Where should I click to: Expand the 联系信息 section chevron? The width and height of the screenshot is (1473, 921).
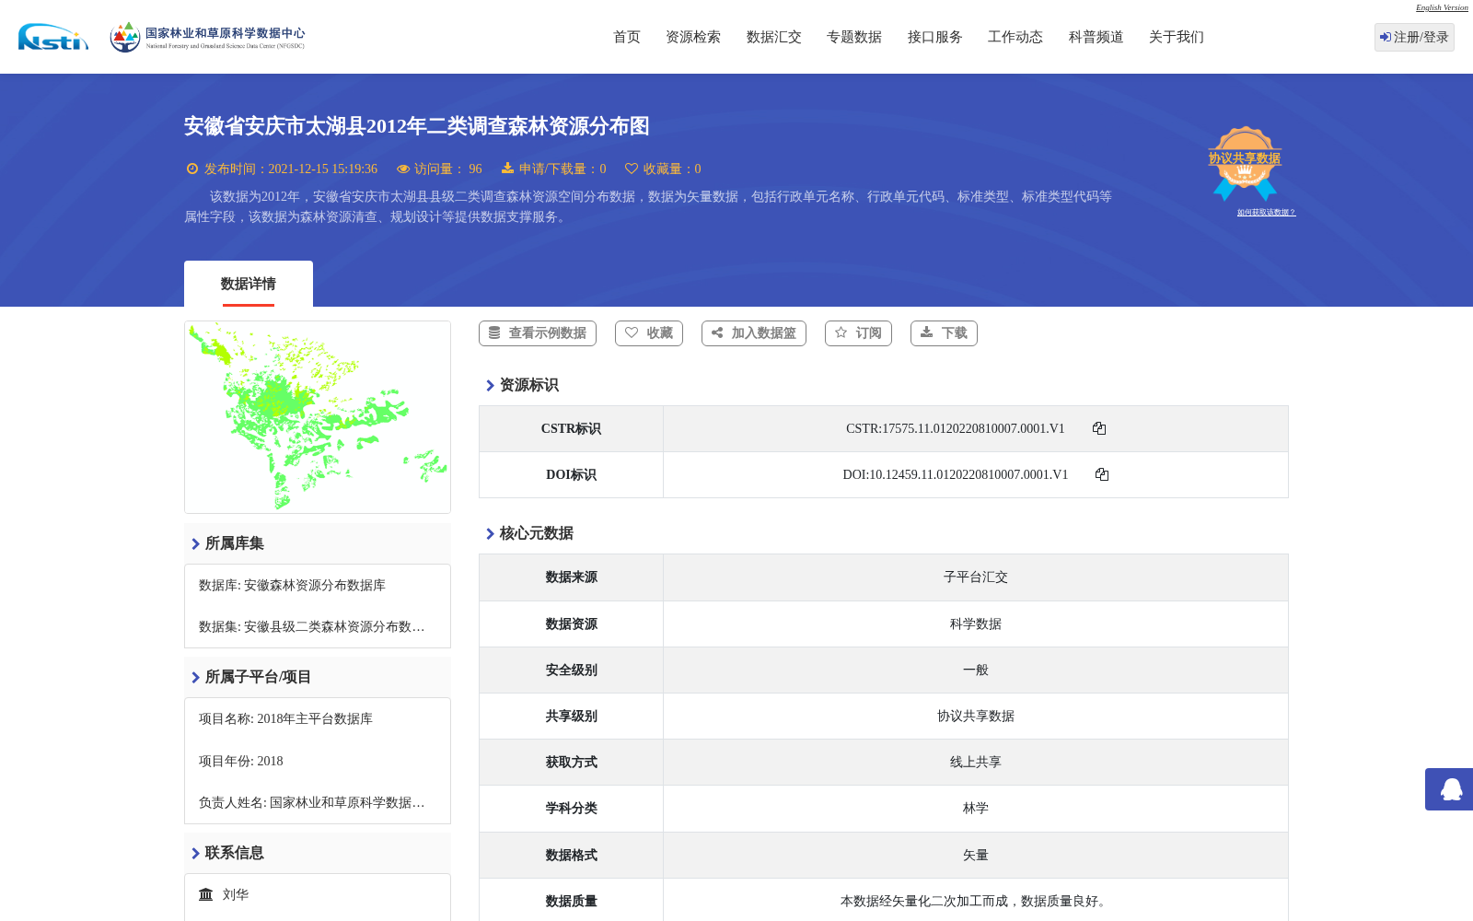coord(195,854)
